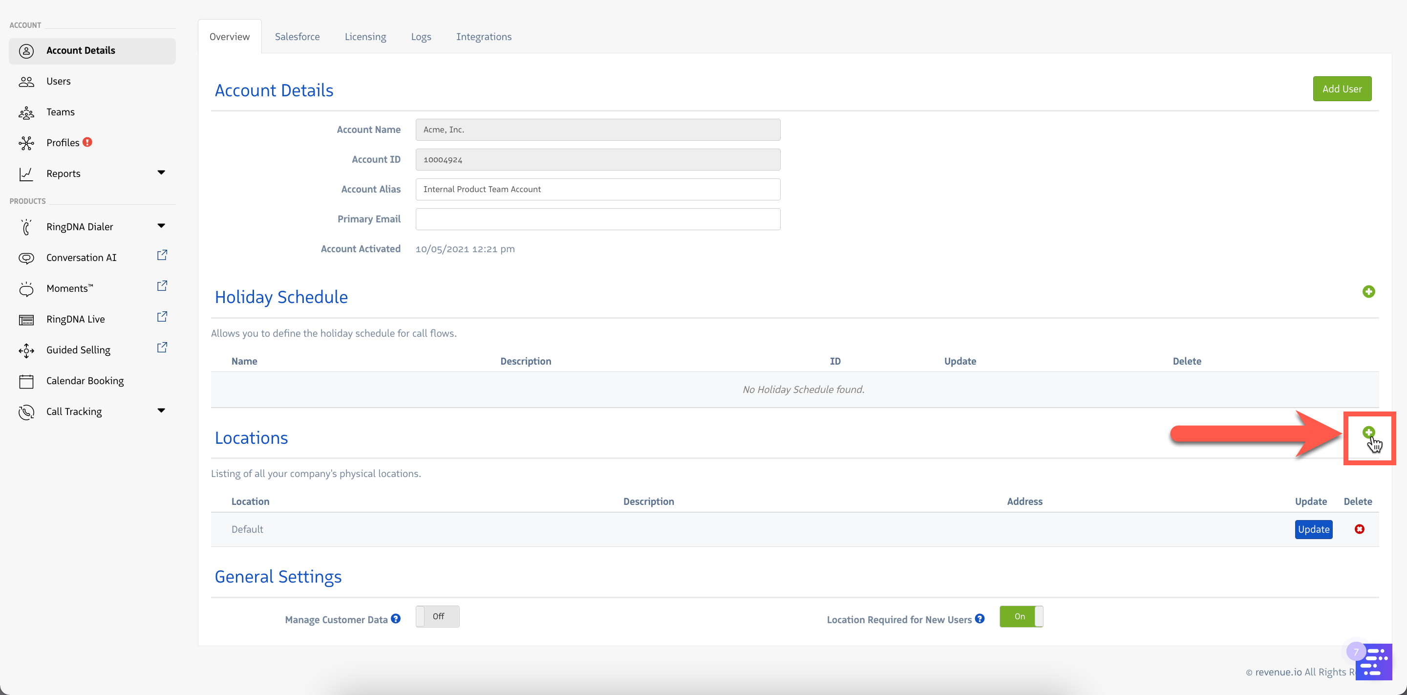Expand the Reports menu arrow
Image resolution: width=1407 pixels, height=695 pixels.
pos(161,173)
